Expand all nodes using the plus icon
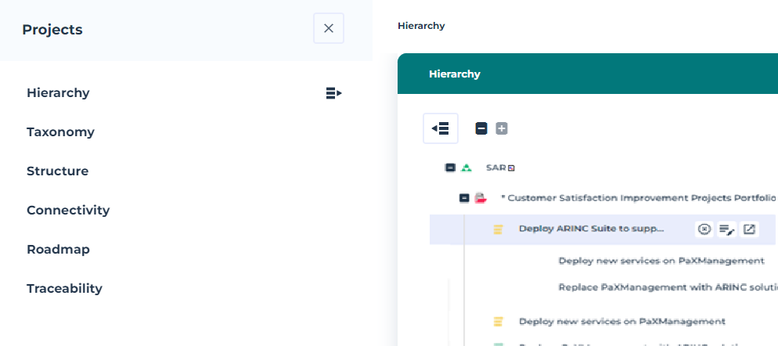778x346 pixels. click(x=502, y=128)
